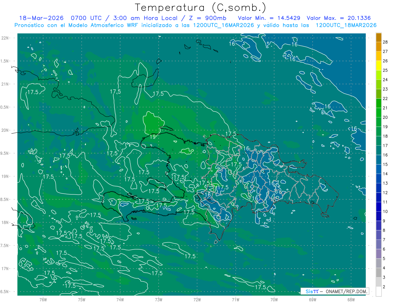Click the legend value "5"
Screen dimensions: 394x304
point(385,259)
